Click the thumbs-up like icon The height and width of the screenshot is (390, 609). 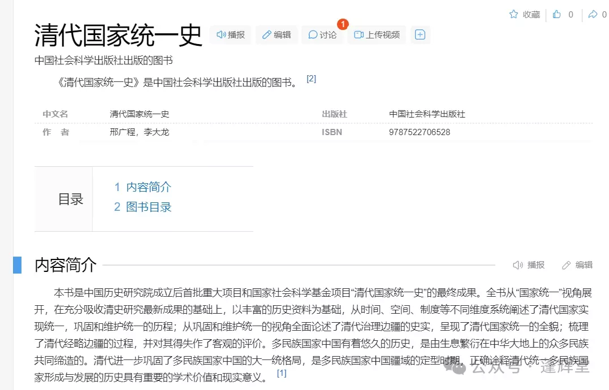(x=556, y=14)
